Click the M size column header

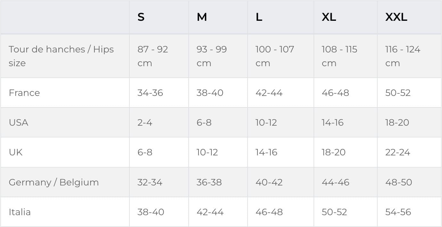202,17
